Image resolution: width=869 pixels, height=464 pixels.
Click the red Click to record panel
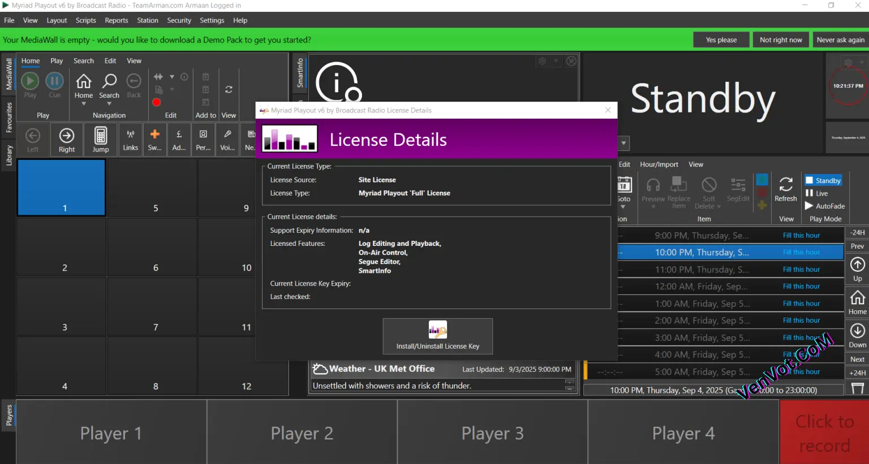824,432
